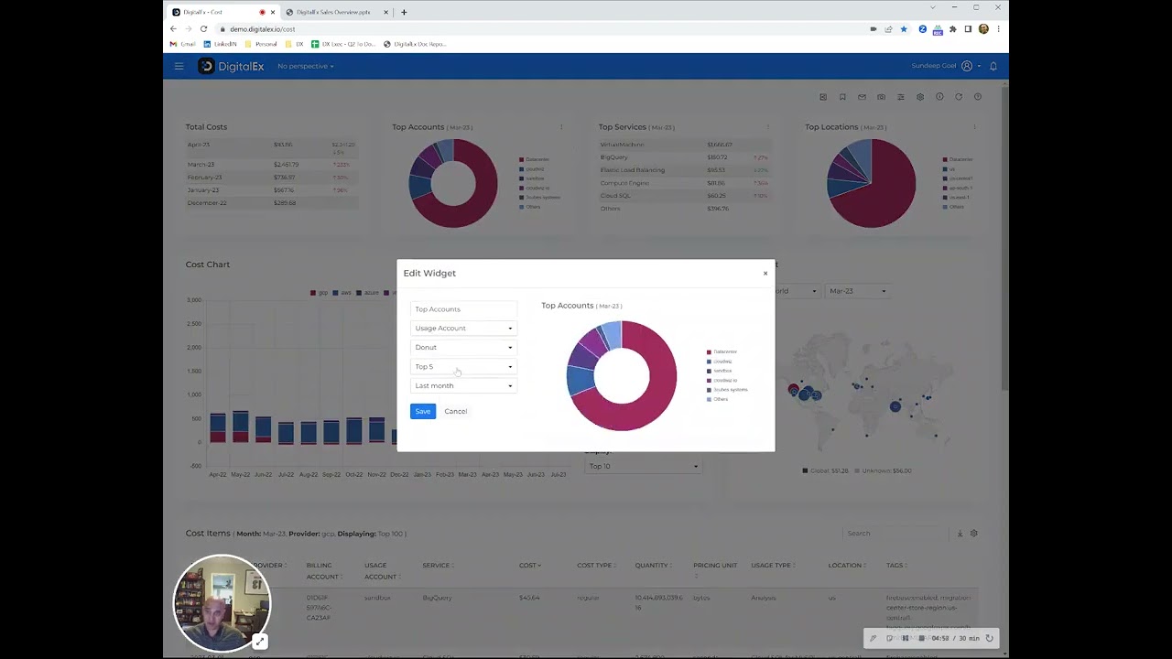
Task: Open the Gmail bookmark
Action: (183, 44)
